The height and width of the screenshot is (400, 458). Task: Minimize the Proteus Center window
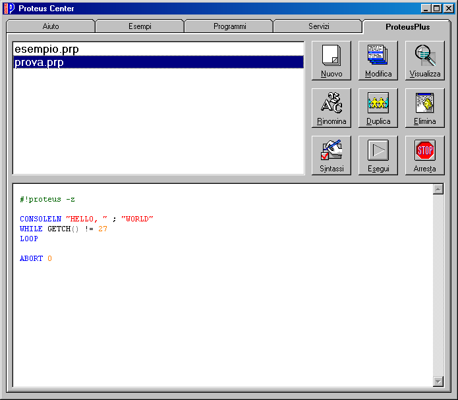(426, 9)
